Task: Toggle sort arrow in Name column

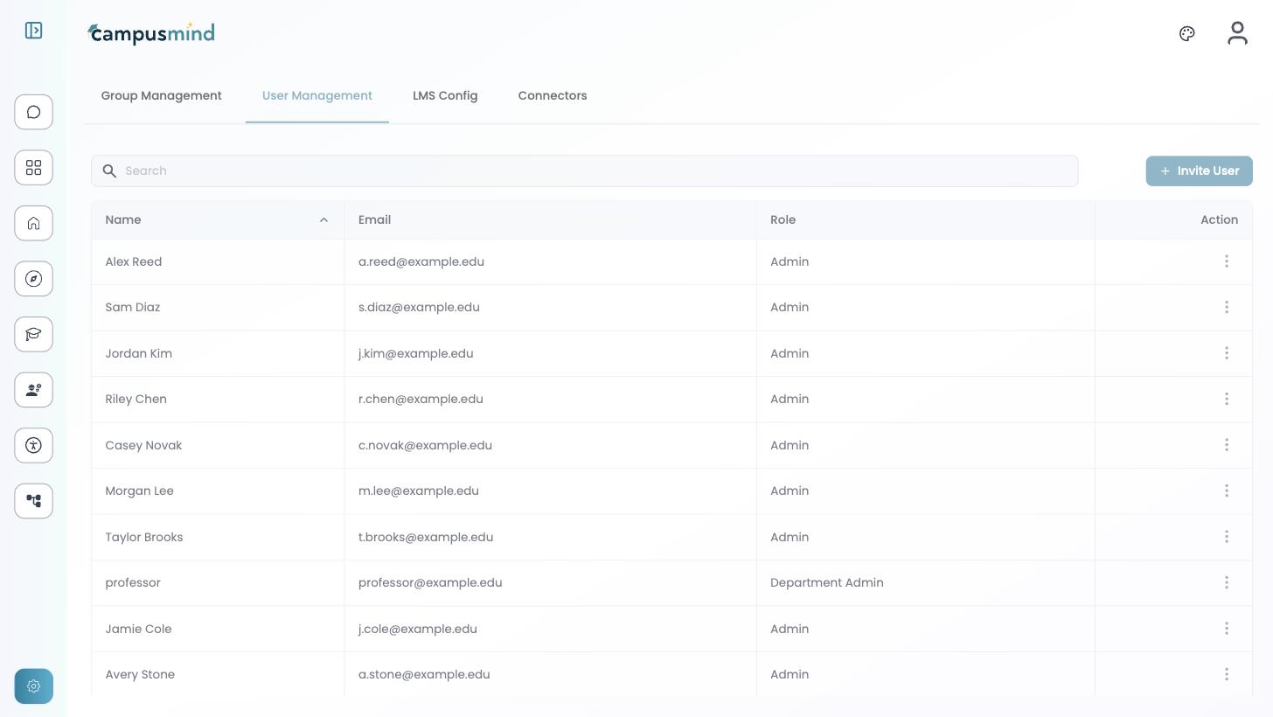Action: 323,219
